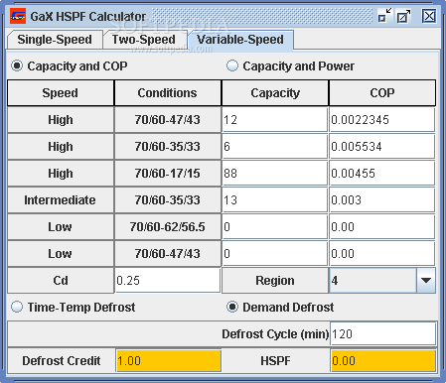The image size is (446, 383).
Task: Click the yellow HSPF result field
Action: (x=383, y=360)
